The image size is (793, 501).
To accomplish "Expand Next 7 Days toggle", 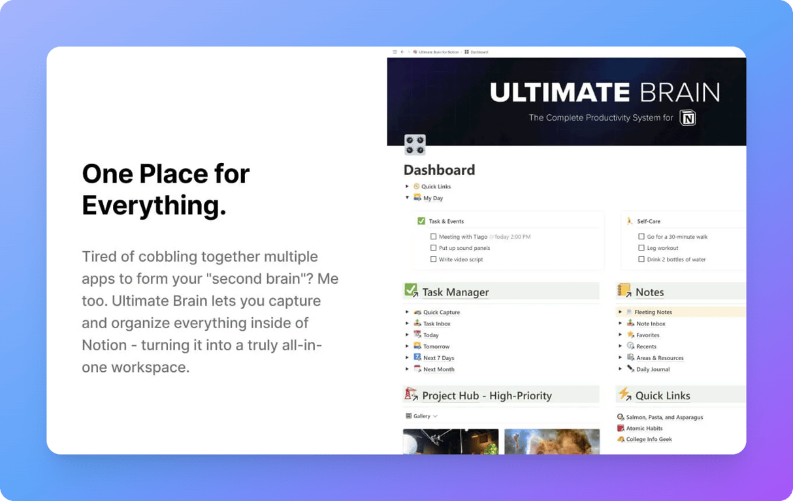I will pyautogui.click(x=407, y=357).
